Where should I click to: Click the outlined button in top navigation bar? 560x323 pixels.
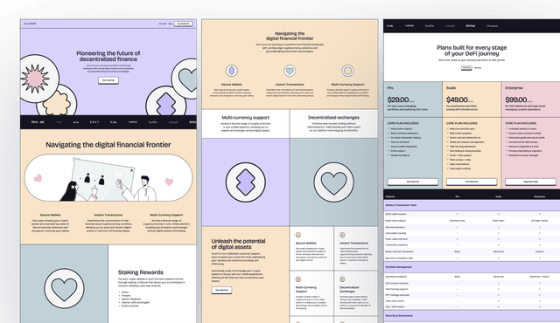(183, 24)
